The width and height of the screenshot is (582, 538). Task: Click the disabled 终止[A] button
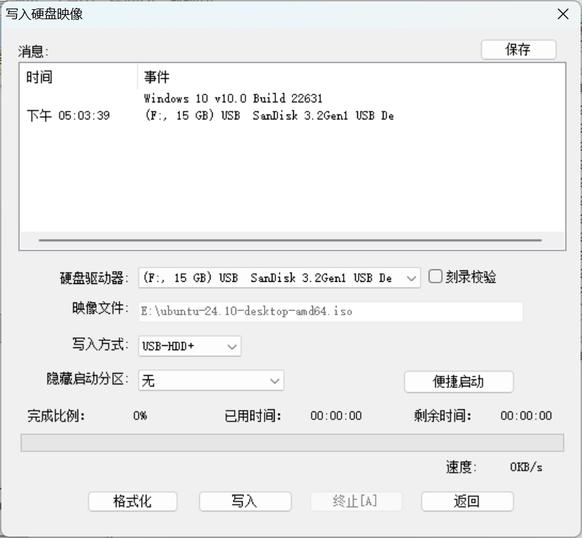tap(356, 501)
